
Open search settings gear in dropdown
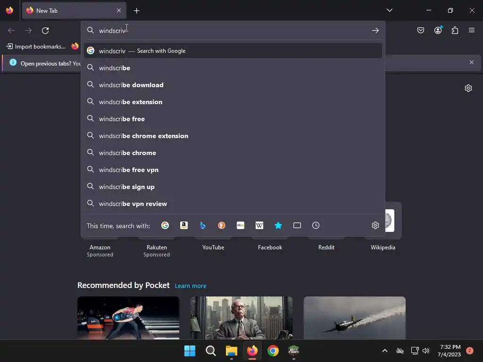click(375, 225)
